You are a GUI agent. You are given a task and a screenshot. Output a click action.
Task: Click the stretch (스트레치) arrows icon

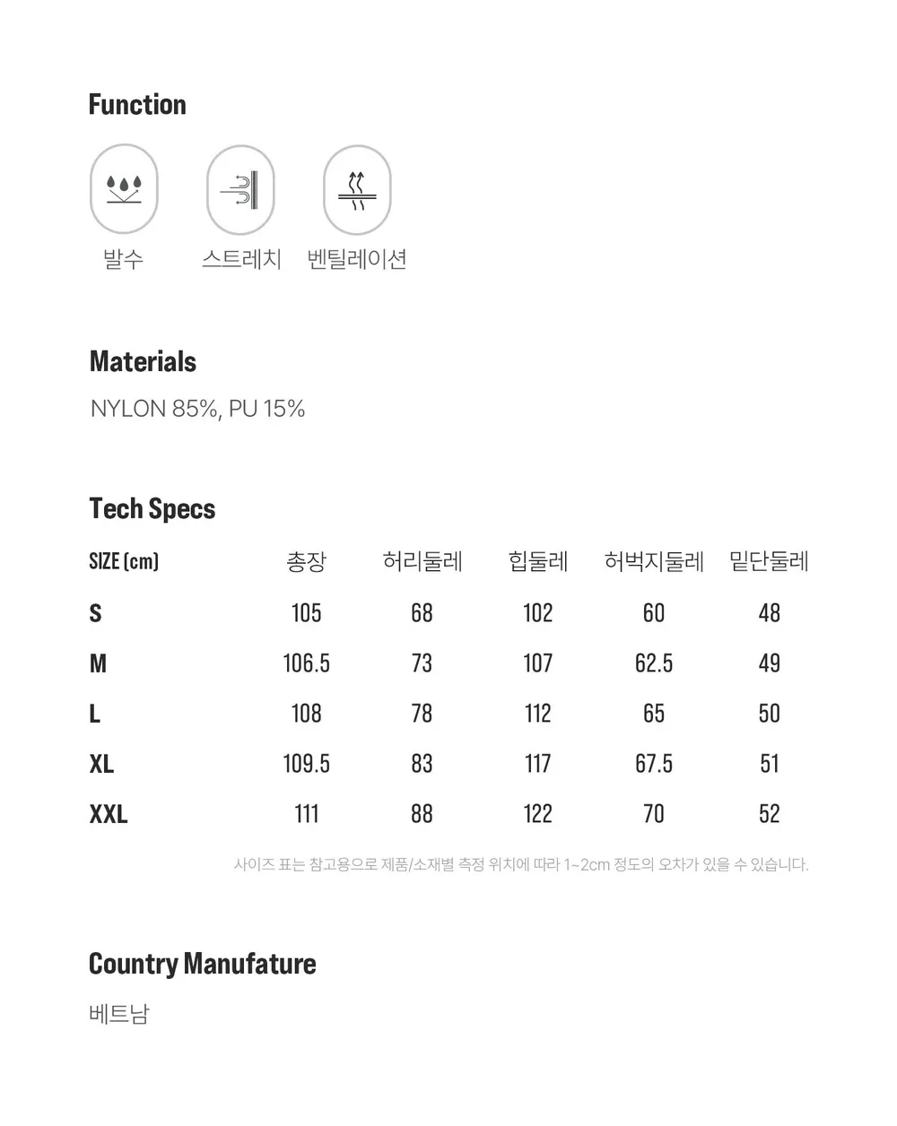tap(240, 189)
